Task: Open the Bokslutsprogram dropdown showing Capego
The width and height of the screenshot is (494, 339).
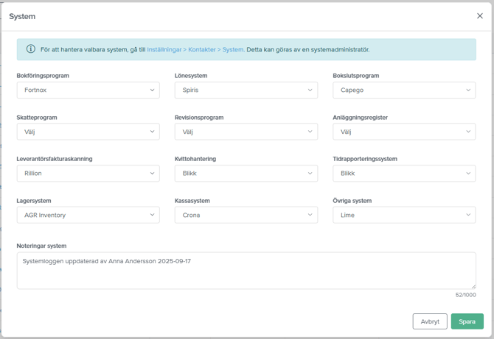Action: click(x=403, y=90)
